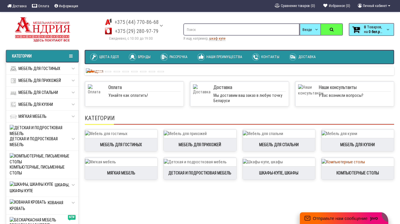Open Избранное (0) link
400x224 pixels.
pyautogui.click(x=337, y=6)
